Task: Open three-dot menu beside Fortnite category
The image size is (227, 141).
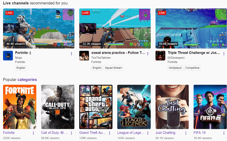Action: point(33,133)
